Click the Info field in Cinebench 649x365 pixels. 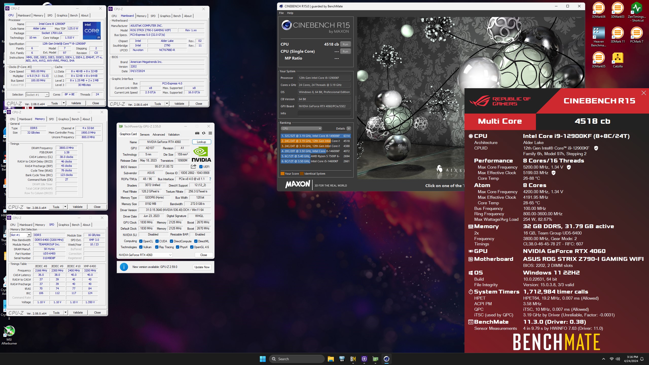(x=324, y=113)
